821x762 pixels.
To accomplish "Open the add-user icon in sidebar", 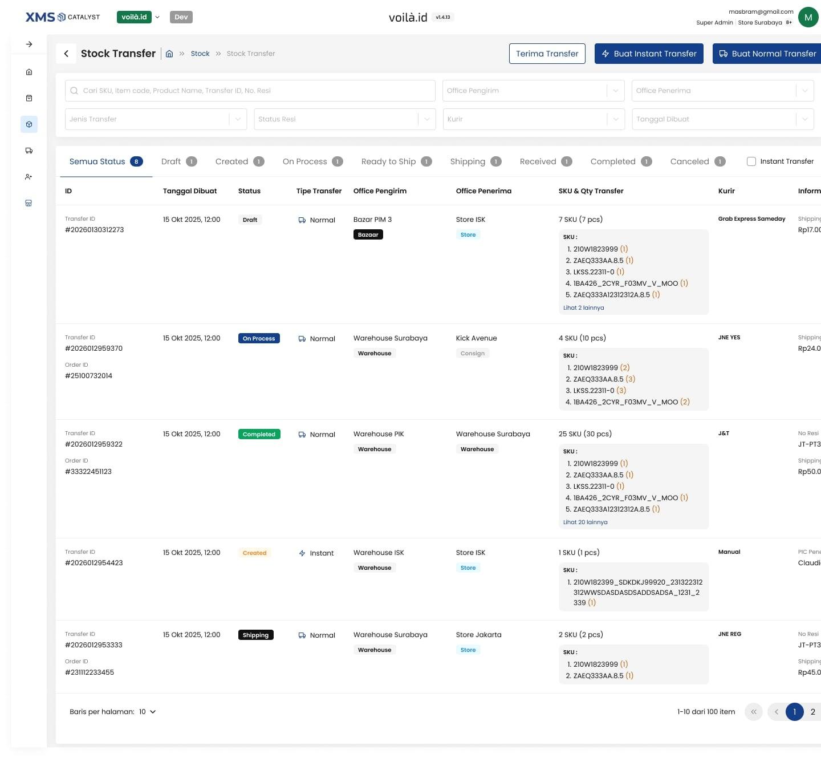I will click(x=29, y=177).
